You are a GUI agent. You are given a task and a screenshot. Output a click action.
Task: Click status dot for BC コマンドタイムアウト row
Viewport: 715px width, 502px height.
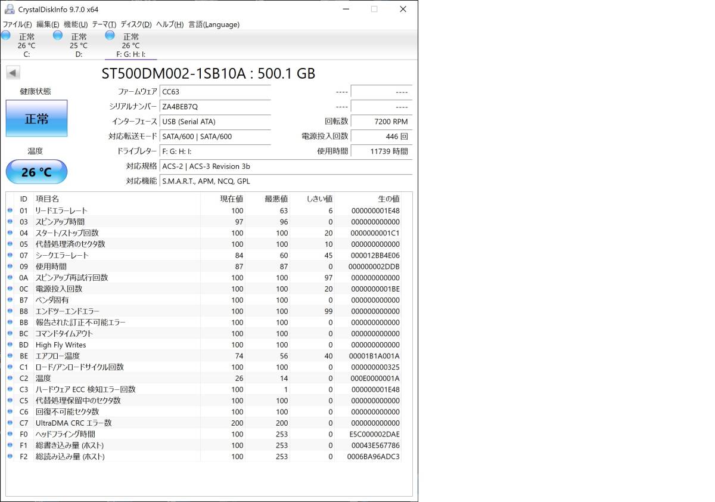click(10, 334)
